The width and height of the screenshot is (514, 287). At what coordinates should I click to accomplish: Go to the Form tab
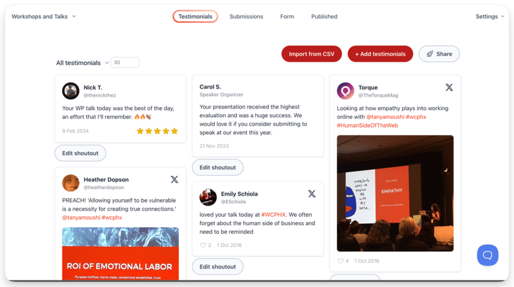tap(287, 17)
